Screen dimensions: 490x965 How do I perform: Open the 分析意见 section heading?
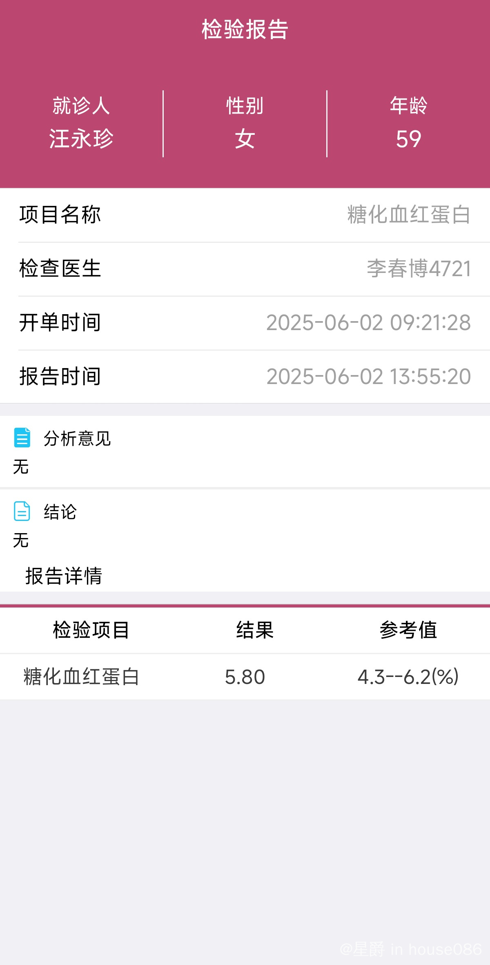coord(77,438)
